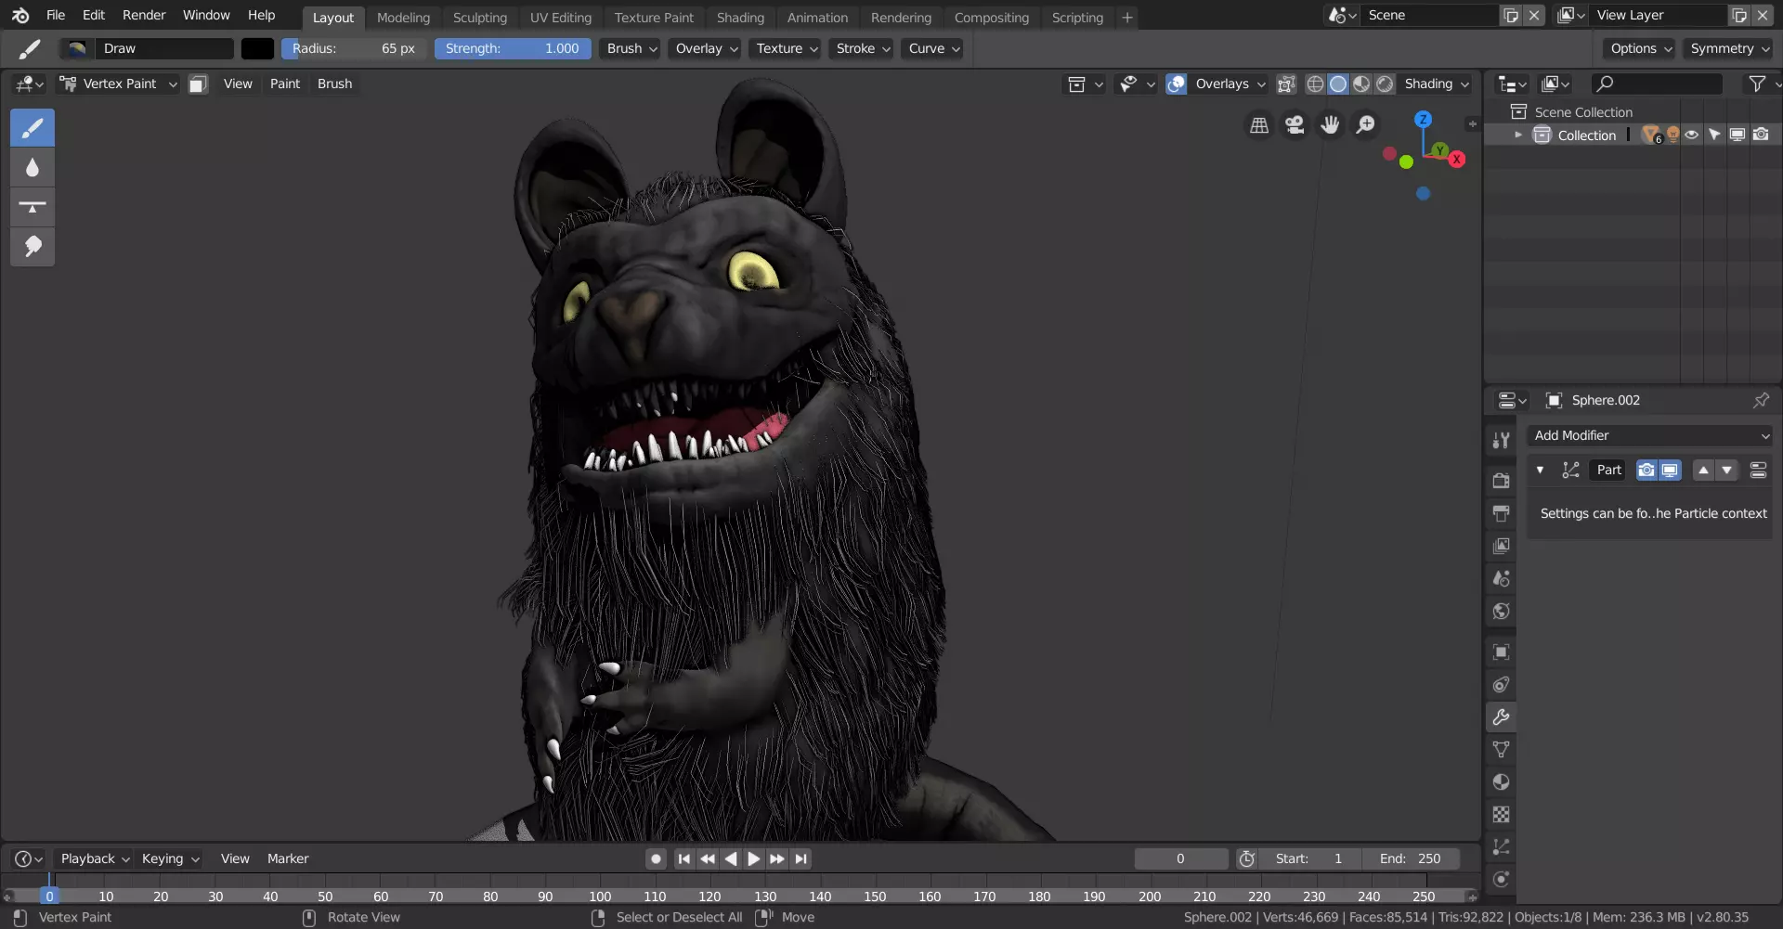1783x929 pixels.
Task: Expand the Collection tree item
Action: click(x=1518, y=135)
